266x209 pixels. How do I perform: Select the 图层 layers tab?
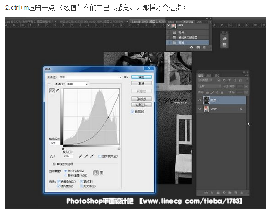[201, 75]
